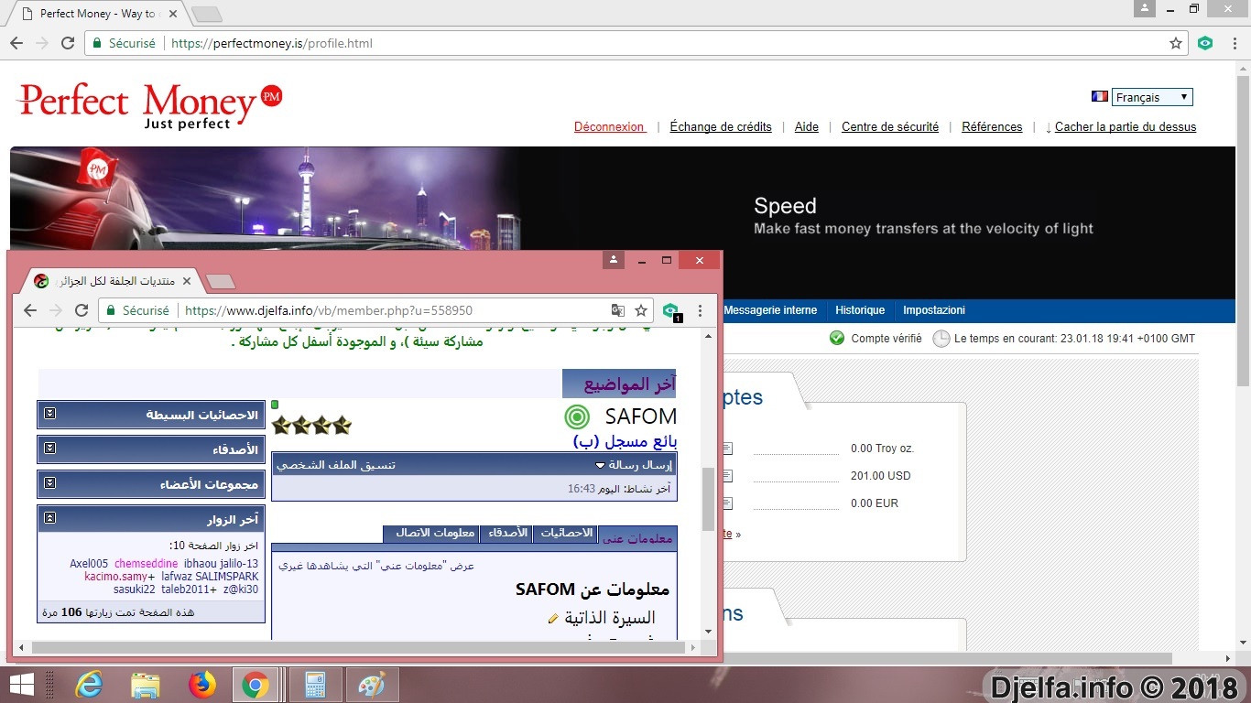The width and height of the screenshot is (1251, 703).
Task: Reload the djelfa.info member page
Action: pos(82,310)
